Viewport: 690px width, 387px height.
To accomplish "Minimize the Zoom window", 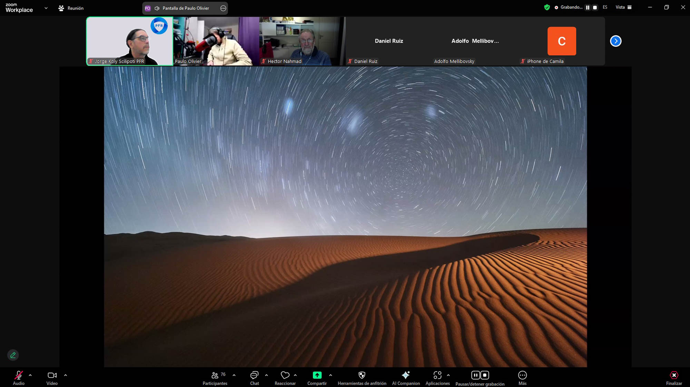I will (x=650, y=7).
